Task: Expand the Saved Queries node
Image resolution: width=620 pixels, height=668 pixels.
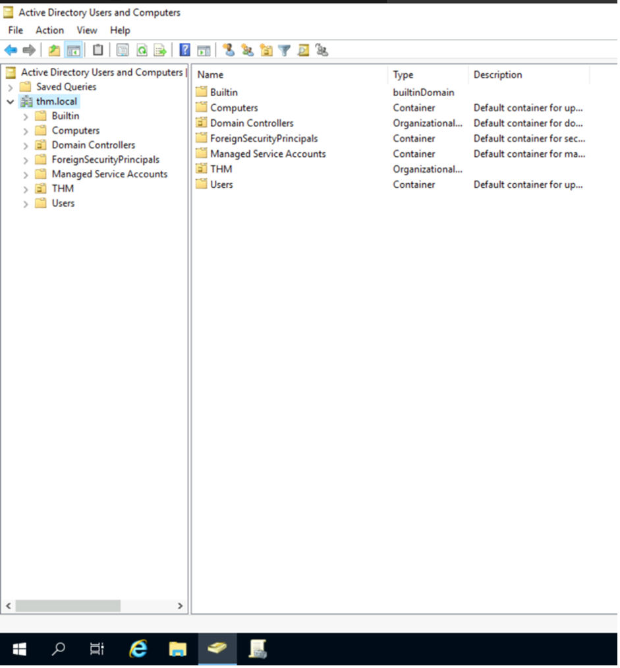Action: 11,88
